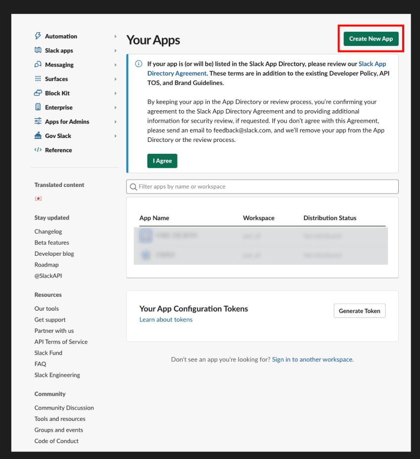Open the Code of Conduct link
This screenshot has width=420, height=459.
(x=56, y=441)
